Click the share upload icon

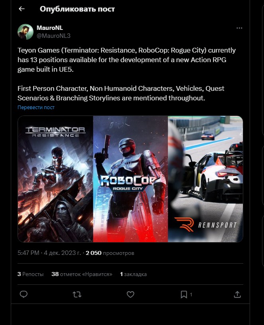(x=237, y=294)
